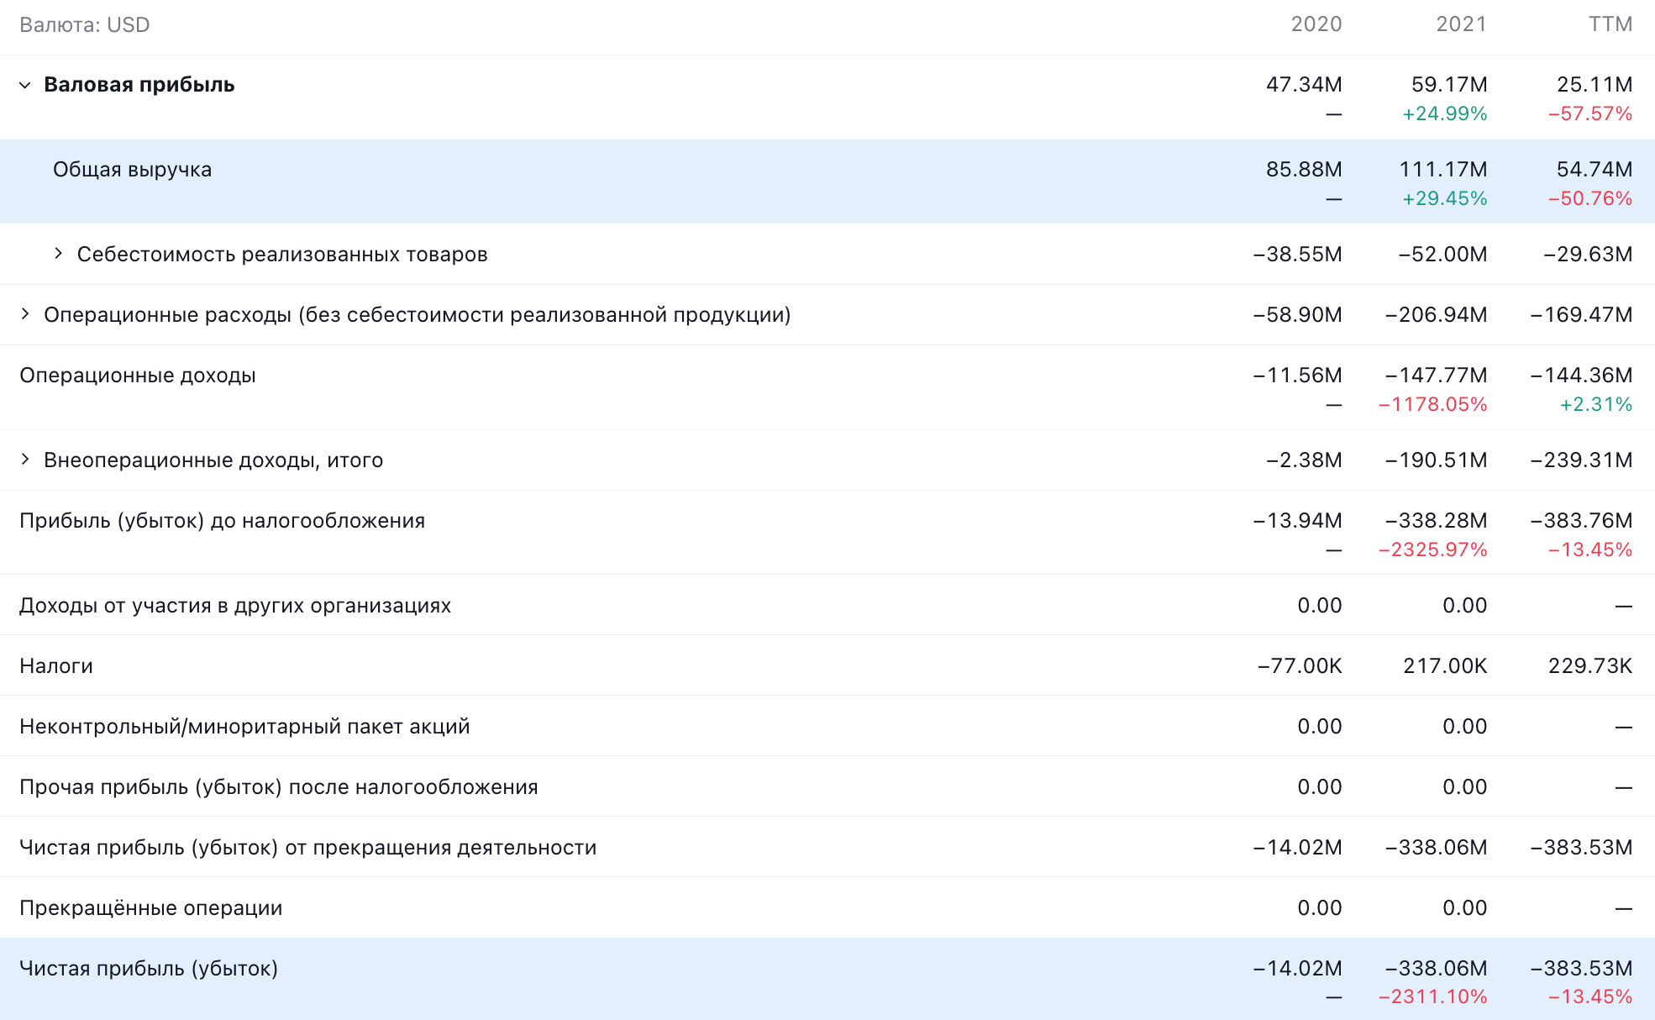Screen dimensions: 1655x1020
Task: Select the Общая выручка row label
Action: 133,170
